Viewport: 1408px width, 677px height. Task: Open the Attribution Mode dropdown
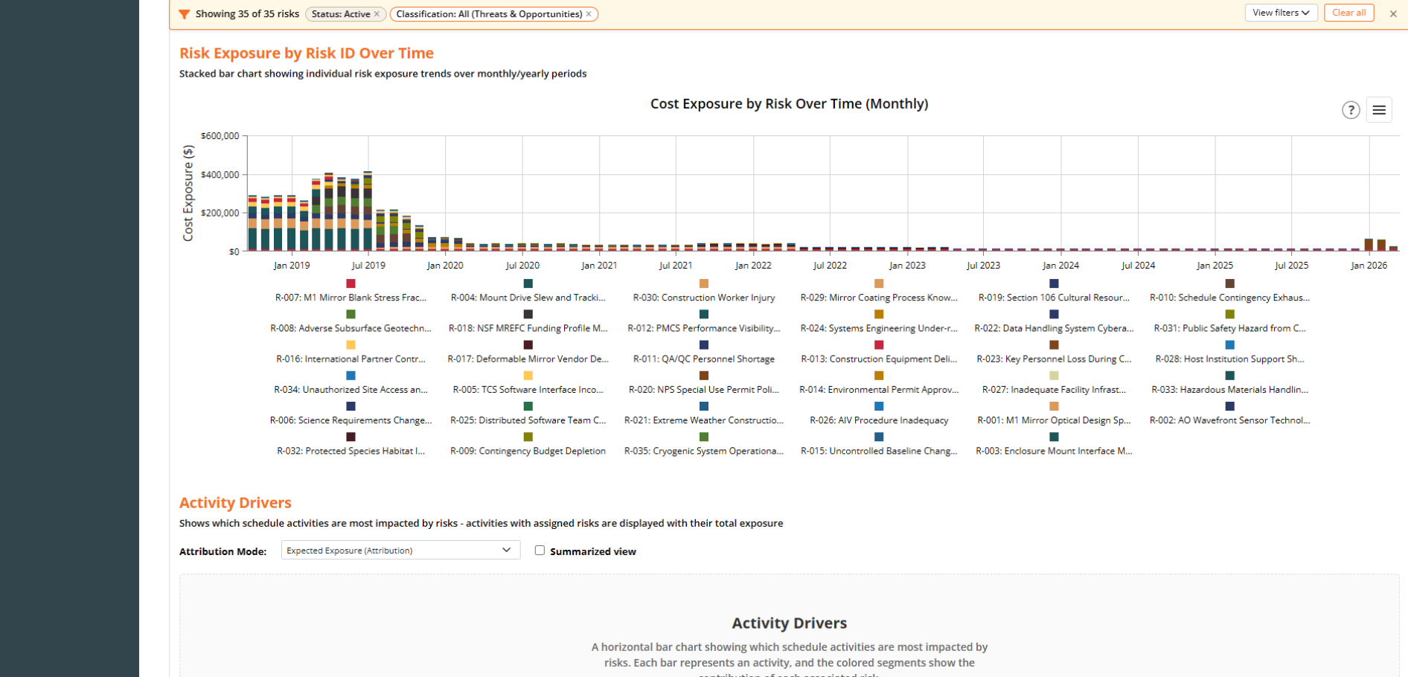pyautogui.click(x=400, y=551)
